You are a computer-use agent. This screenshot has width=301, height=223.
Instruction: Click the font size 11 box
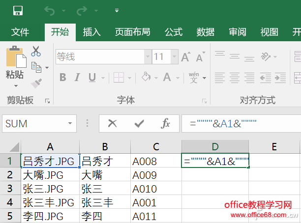[161, 57]
